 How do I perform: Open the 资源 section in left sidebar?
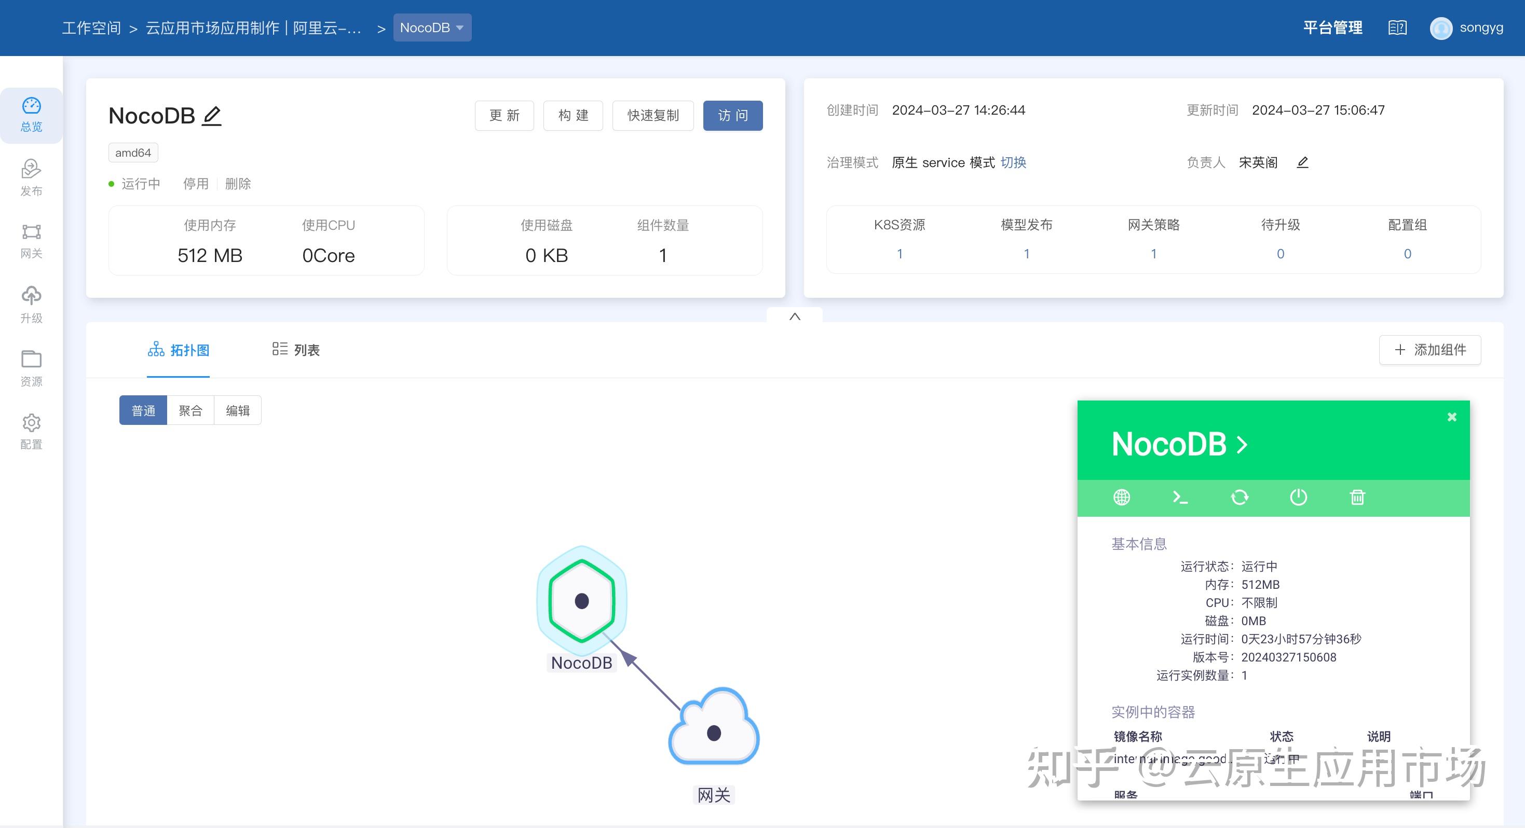[31, 367]
